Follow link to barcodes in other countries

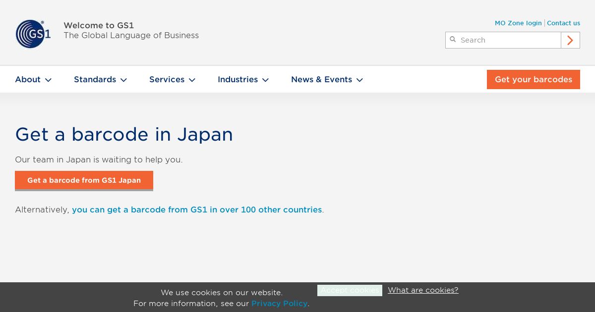197,209
